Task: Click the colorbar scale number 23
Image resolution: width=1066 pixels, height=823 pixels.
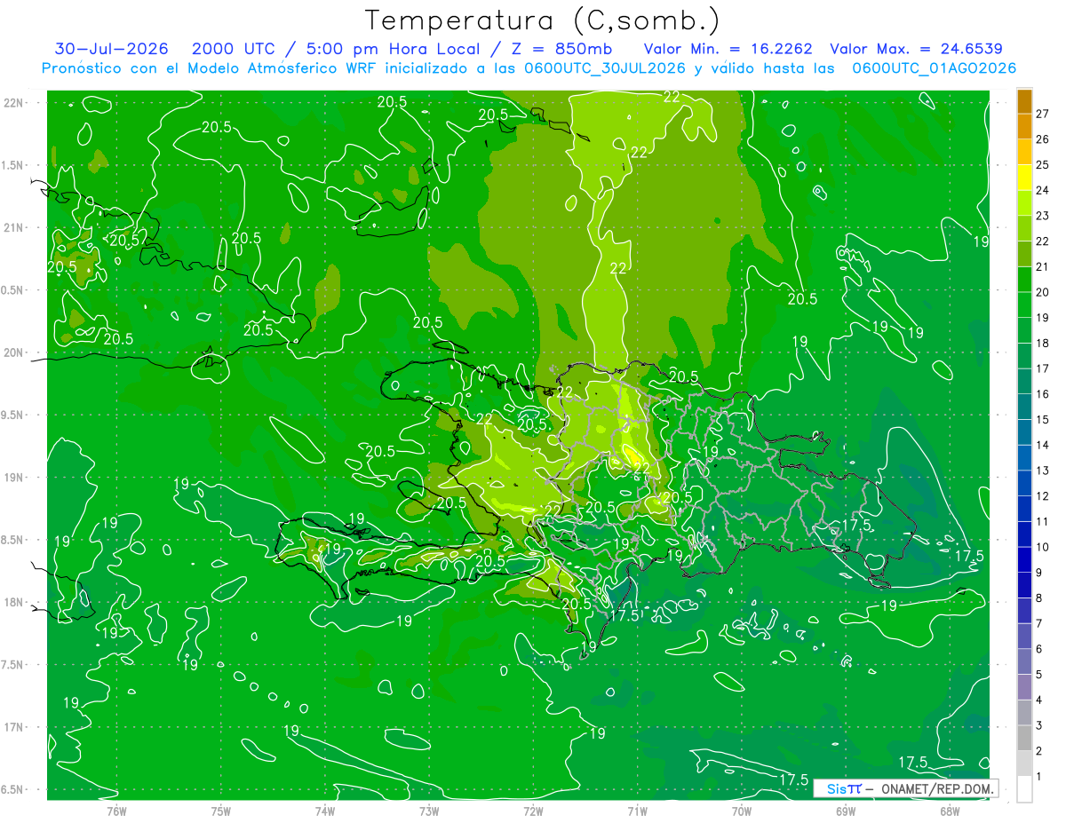Action: click(1042, 216)
